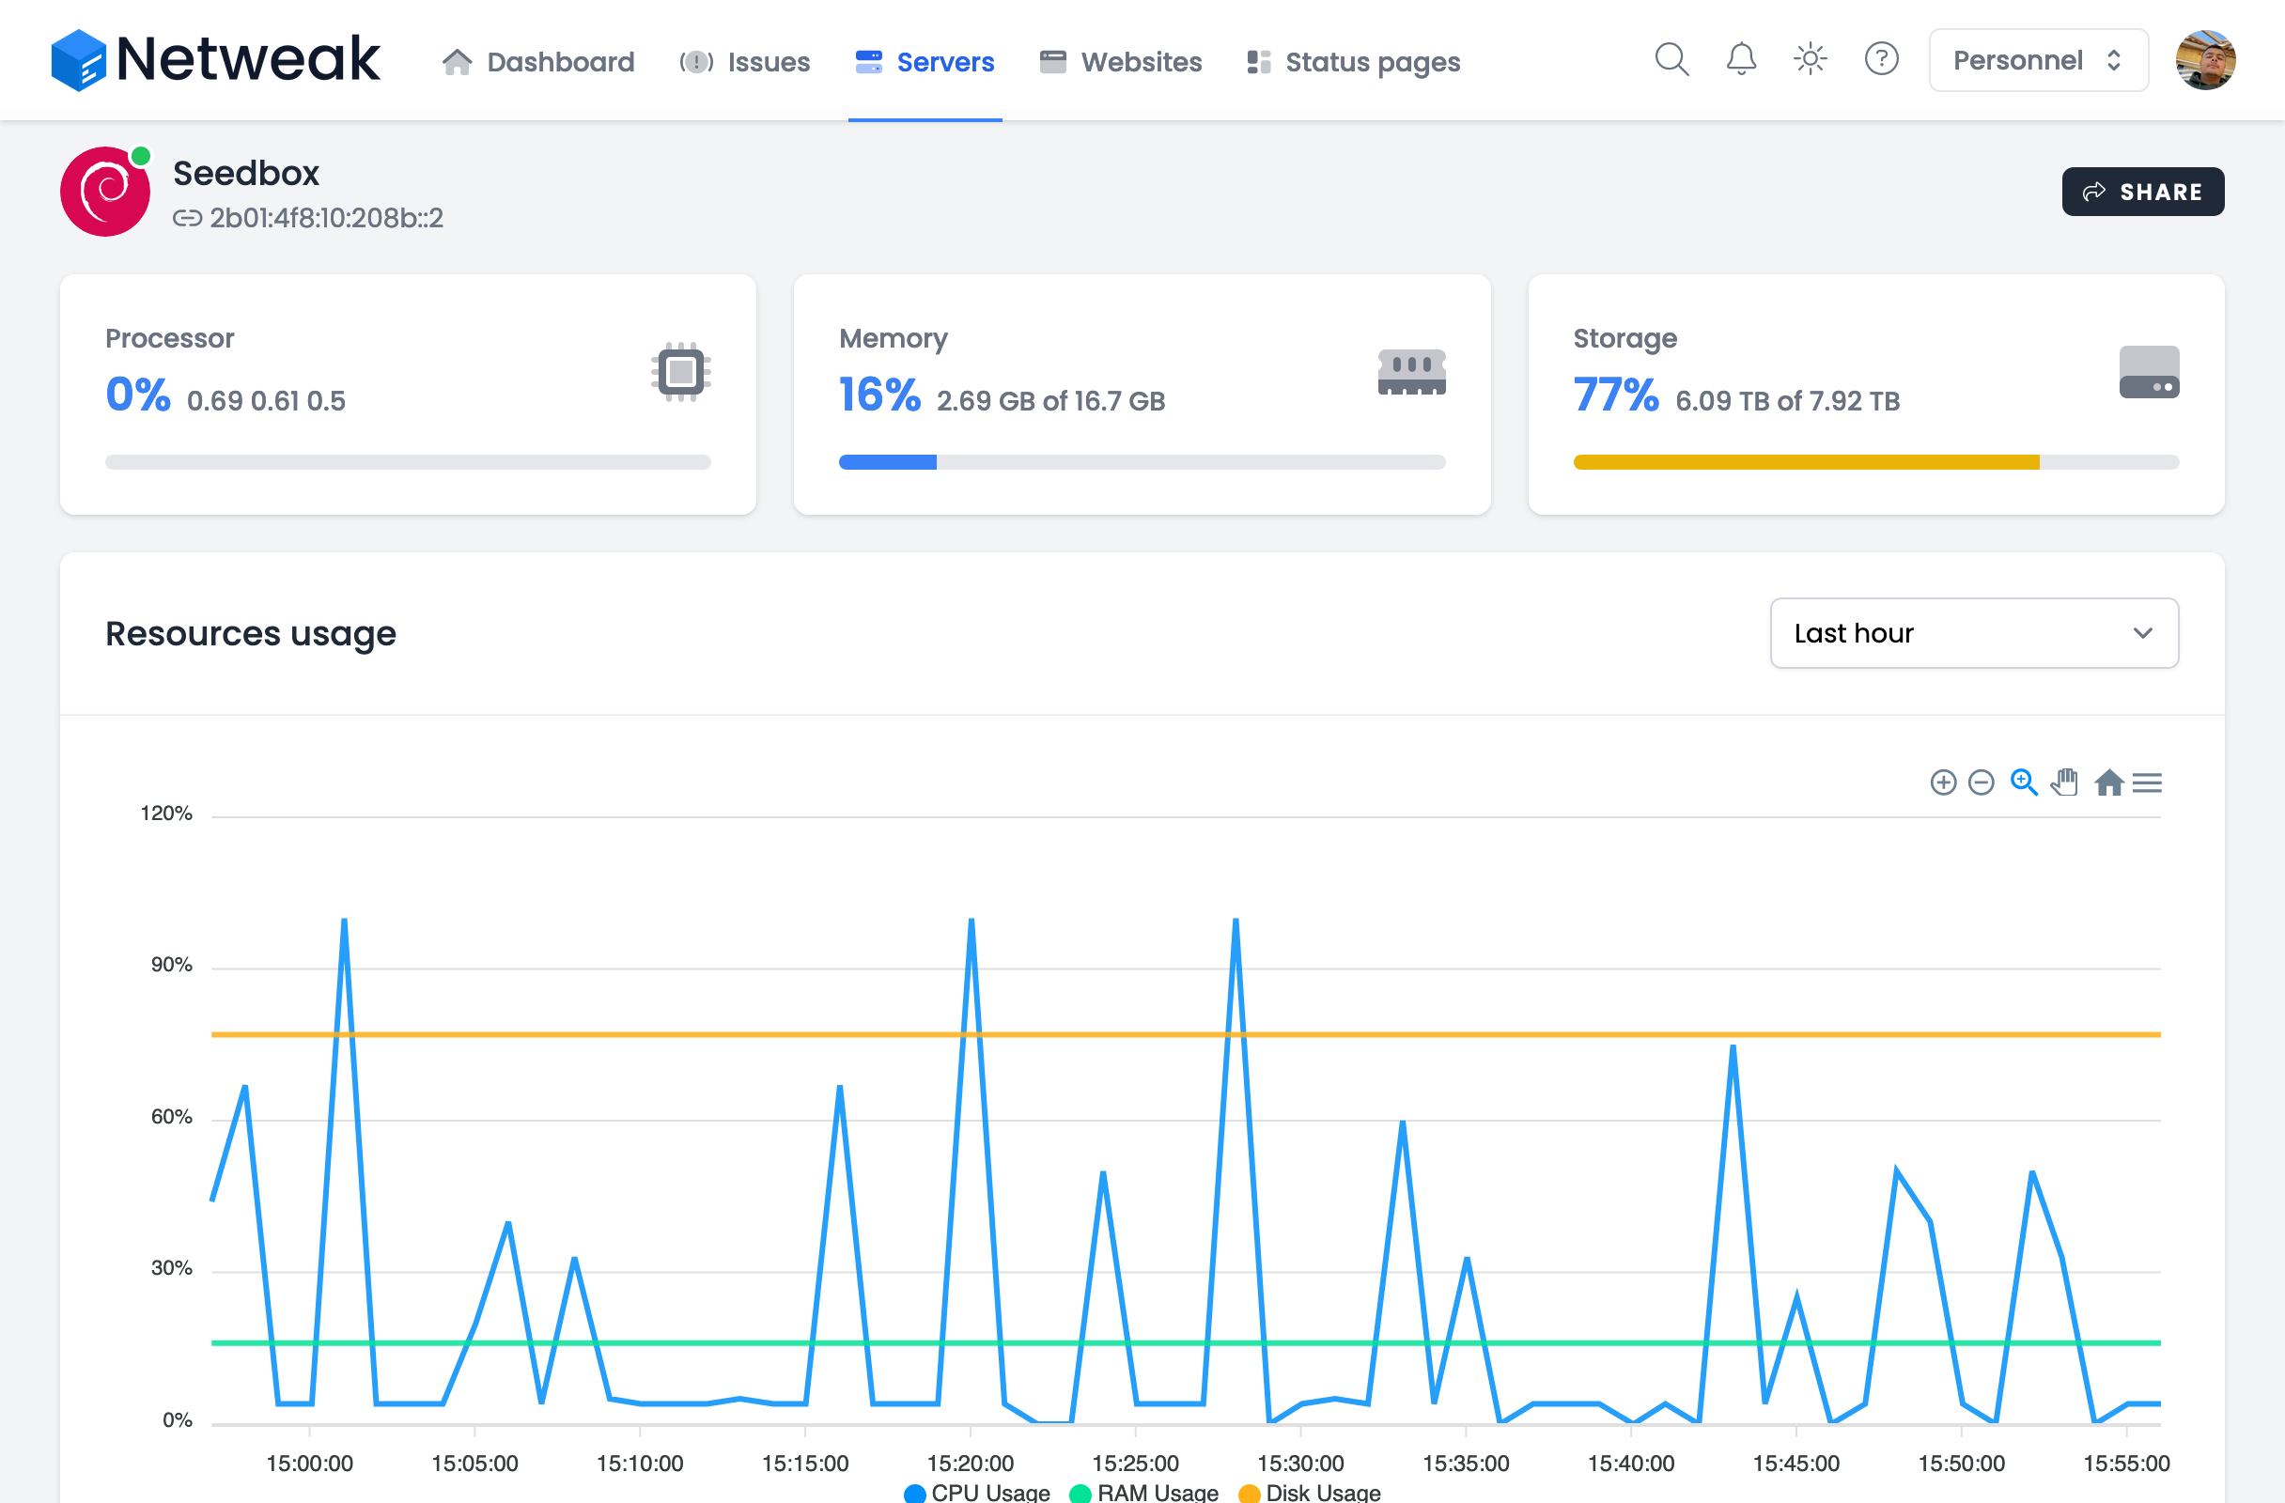Go to the Issues section
Image resolution: width=2285 pixels, height=1503 pixels.
(744, 61)
